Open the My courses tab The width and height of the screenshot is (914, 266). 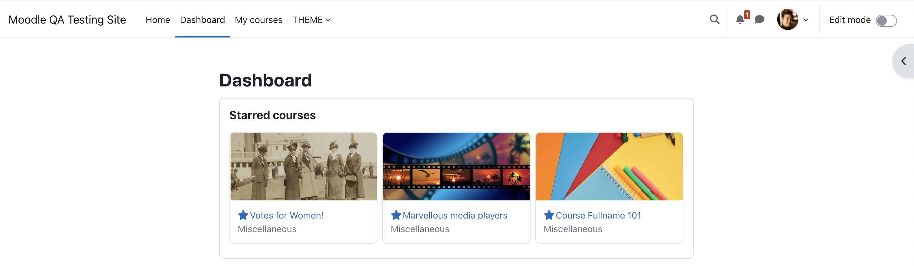click(258, 20)
